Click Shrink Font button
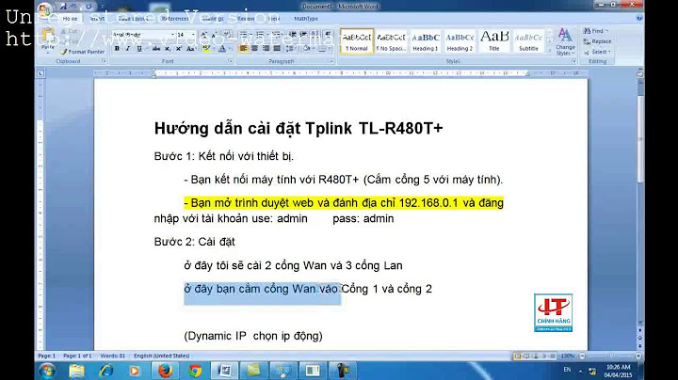The width and height of the screenshot is (678, 380). [x=214, y=35]
